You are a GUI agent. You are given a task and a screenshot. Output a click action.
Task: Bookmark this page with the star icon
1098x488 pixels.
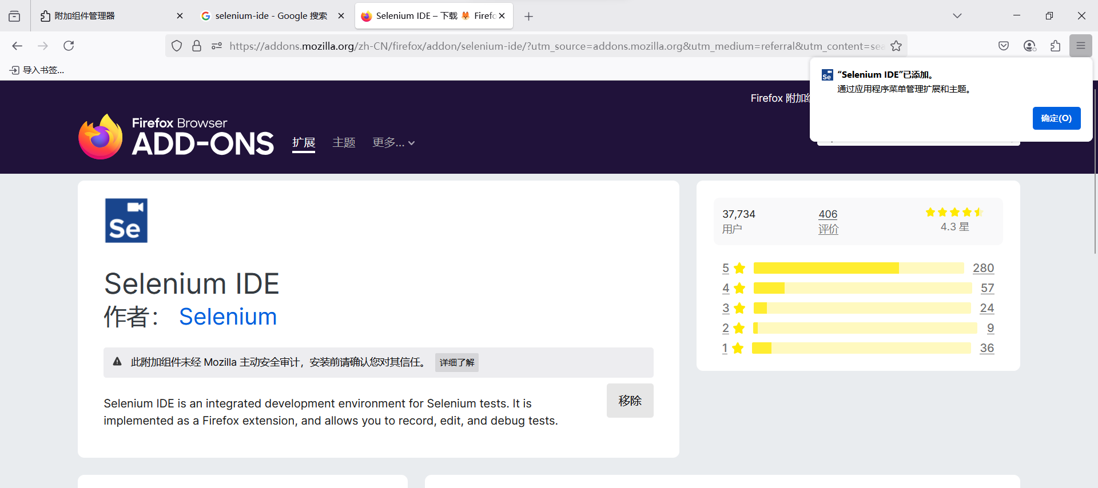(x=896, y=46)
